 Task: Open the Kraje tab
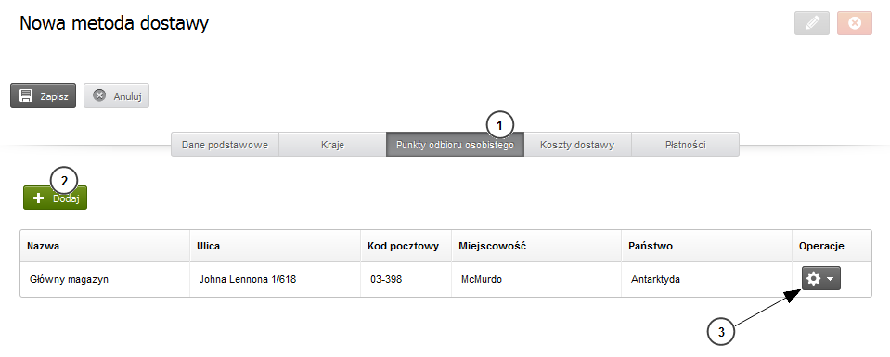pos(332,145)
